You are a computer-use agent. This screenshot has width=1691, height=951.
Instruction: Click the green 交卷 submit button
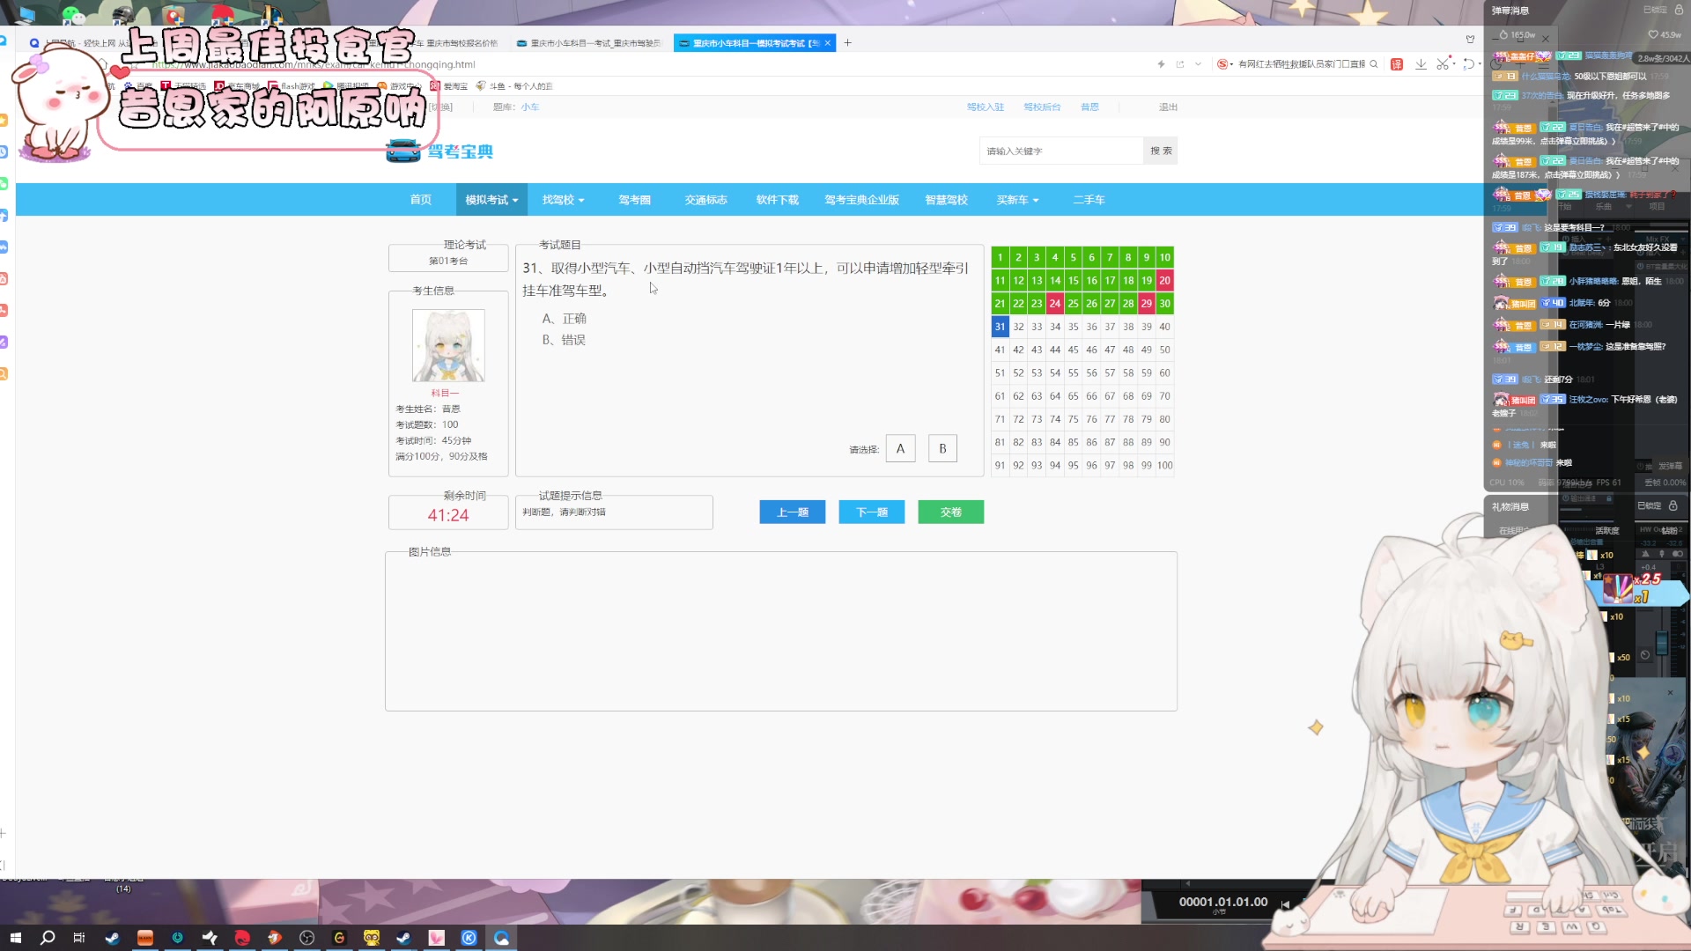(x=950, y=512)
